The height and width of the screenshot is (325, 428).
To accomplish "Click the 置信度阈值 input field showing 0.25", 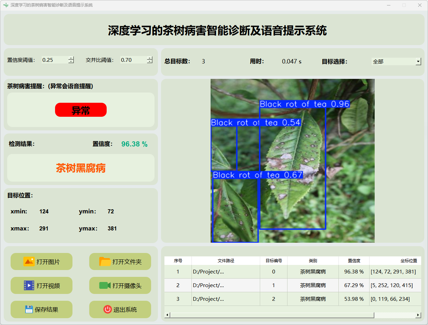I will point(54,60).
